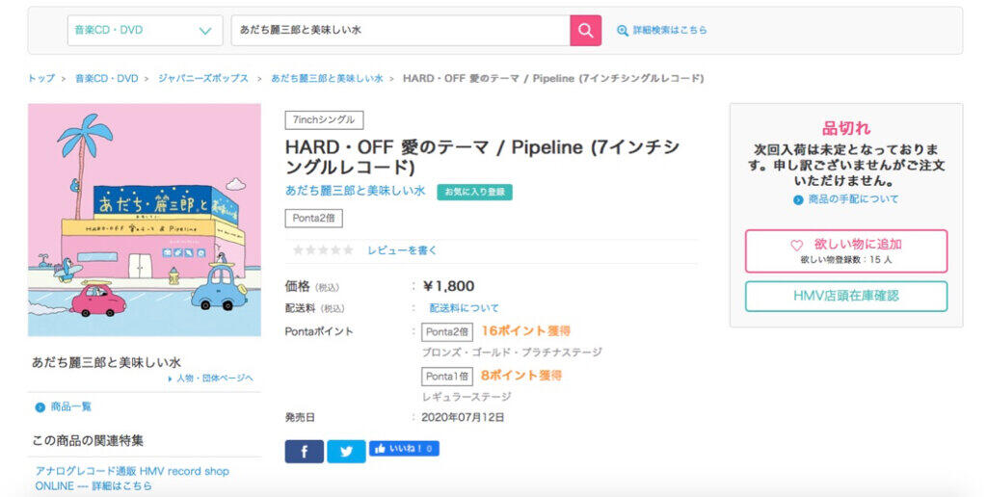Click the HMV店頭在庫確認 button
The height and width of the screenshot is (497, 987).
pyautogui.click(x=846, y=297)
